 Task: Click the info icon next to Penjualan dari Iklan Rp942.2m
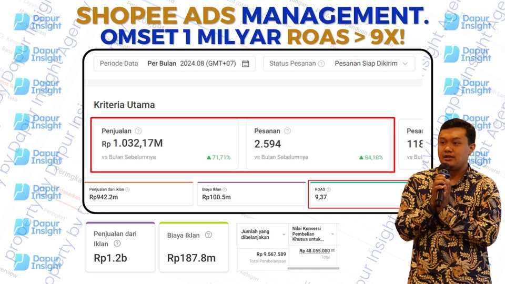[x=127, y=190]
